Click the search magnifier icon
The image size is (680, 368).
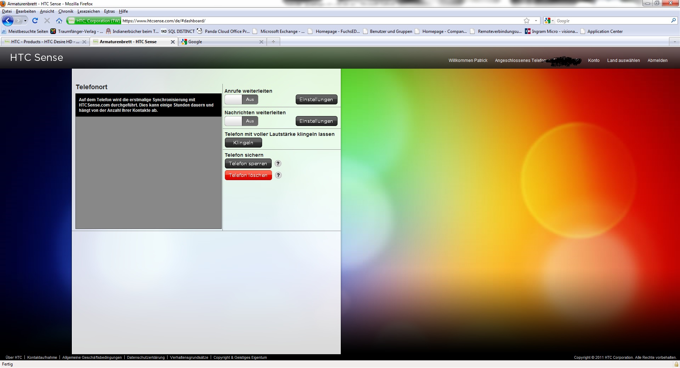point(673,21)
